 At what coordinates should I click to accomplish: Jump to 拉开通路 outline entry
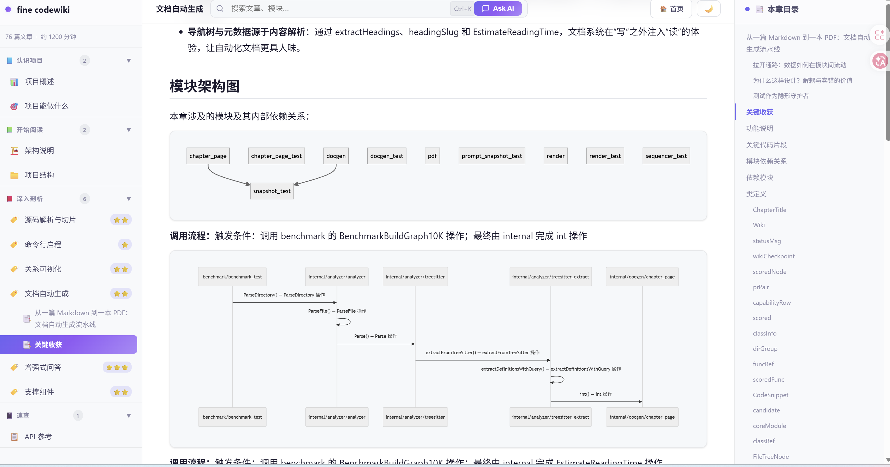click(799, 65)
